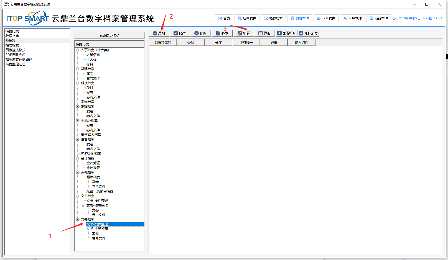448x260 pixels.
Task: Click the 光标定位 (Cursor locate) button
Action: [x=308, y=33]
